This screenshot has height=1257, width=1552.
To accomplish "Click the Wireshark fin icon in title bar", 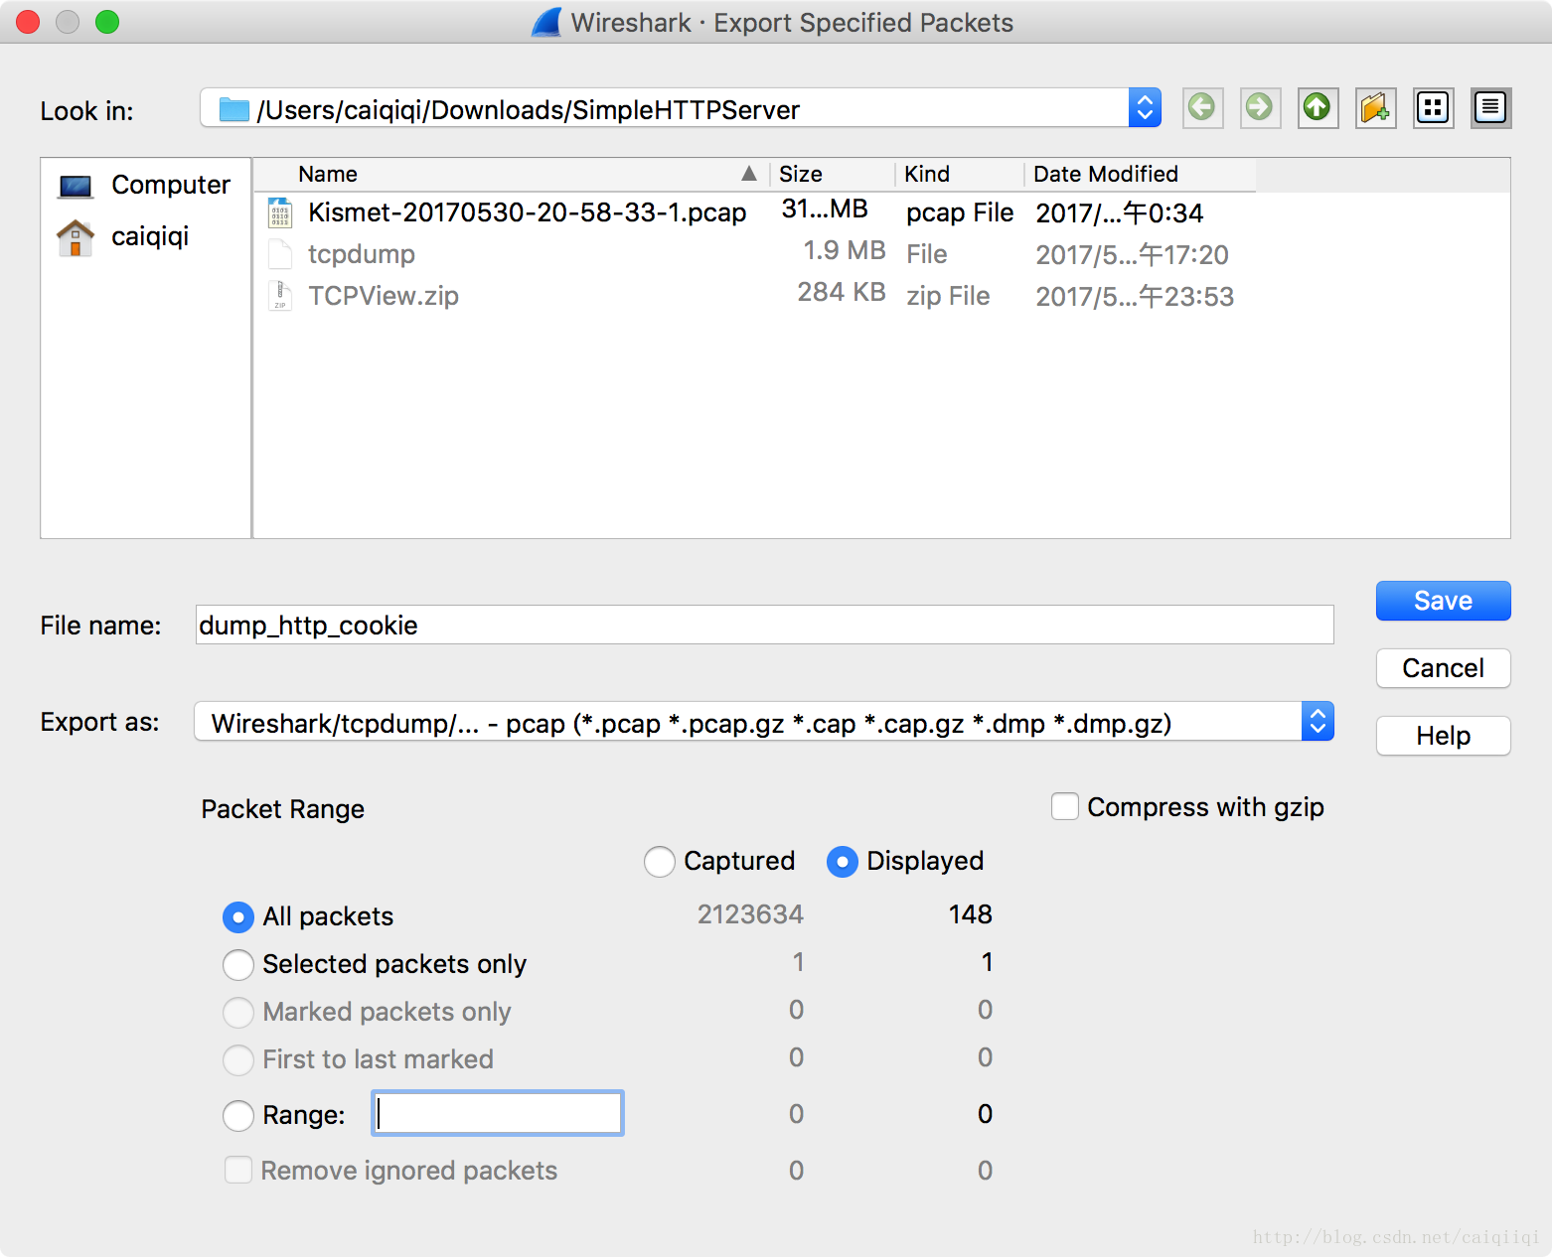I will (546, 22).
